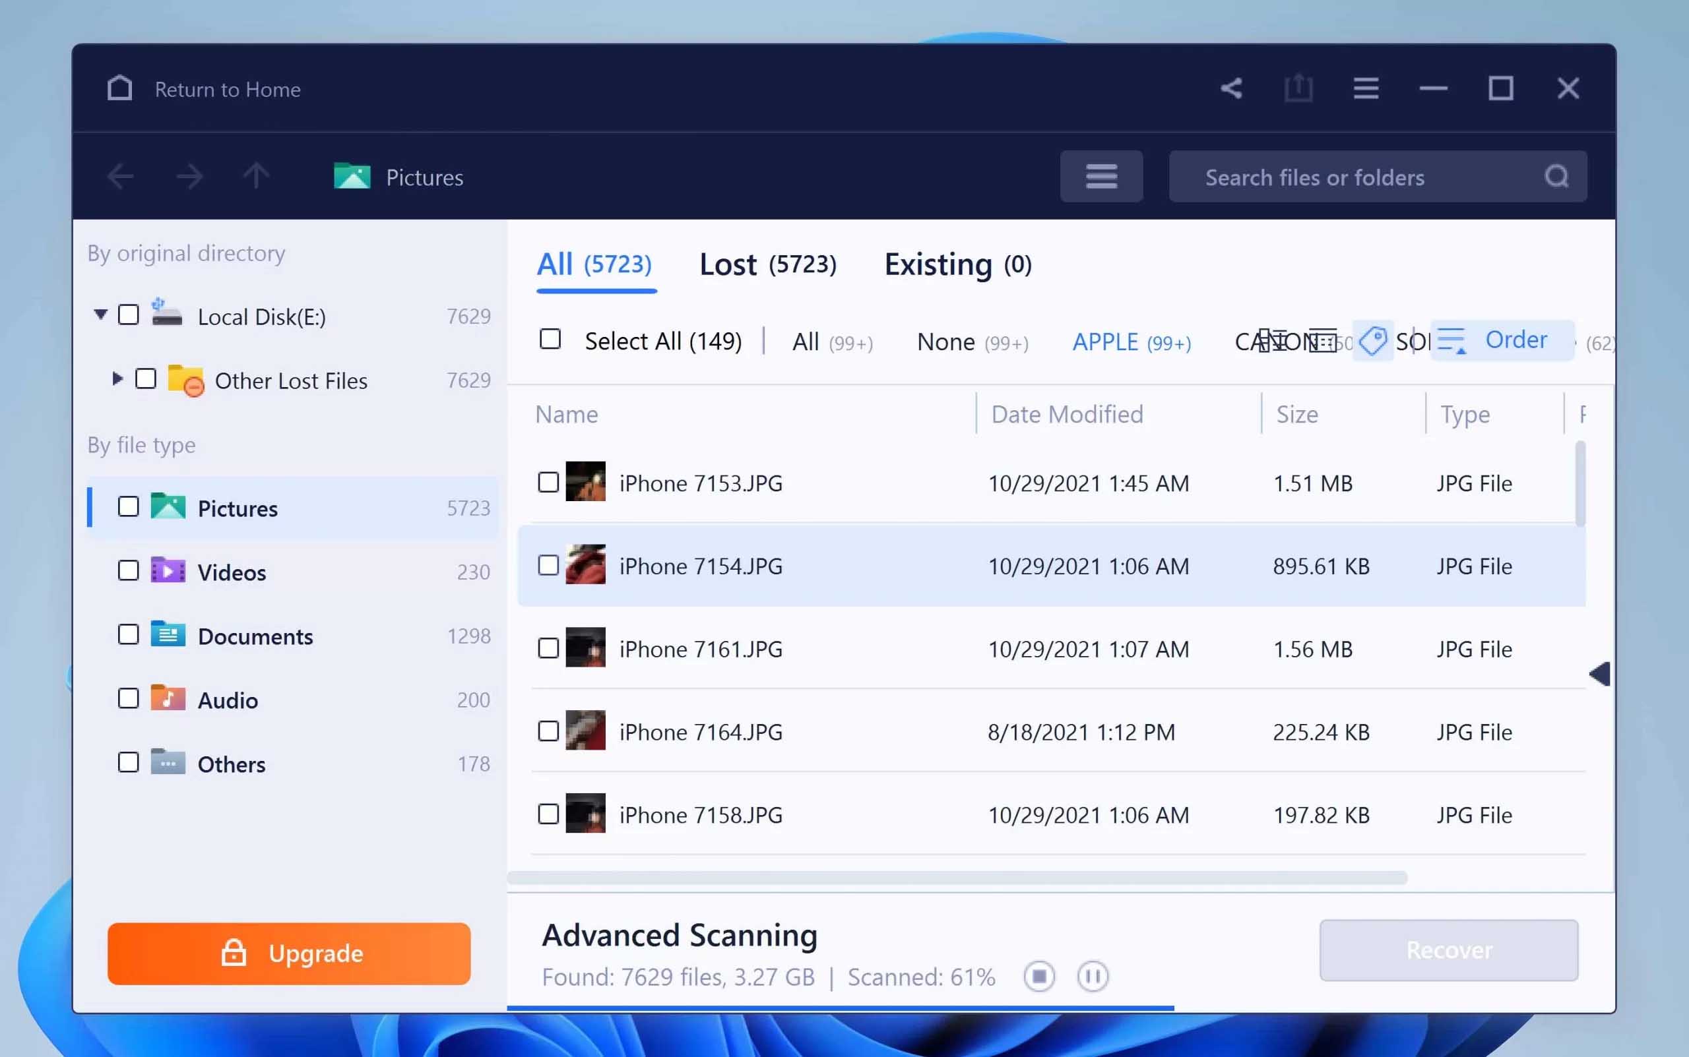Open the view options menu button

(1101, 176)
